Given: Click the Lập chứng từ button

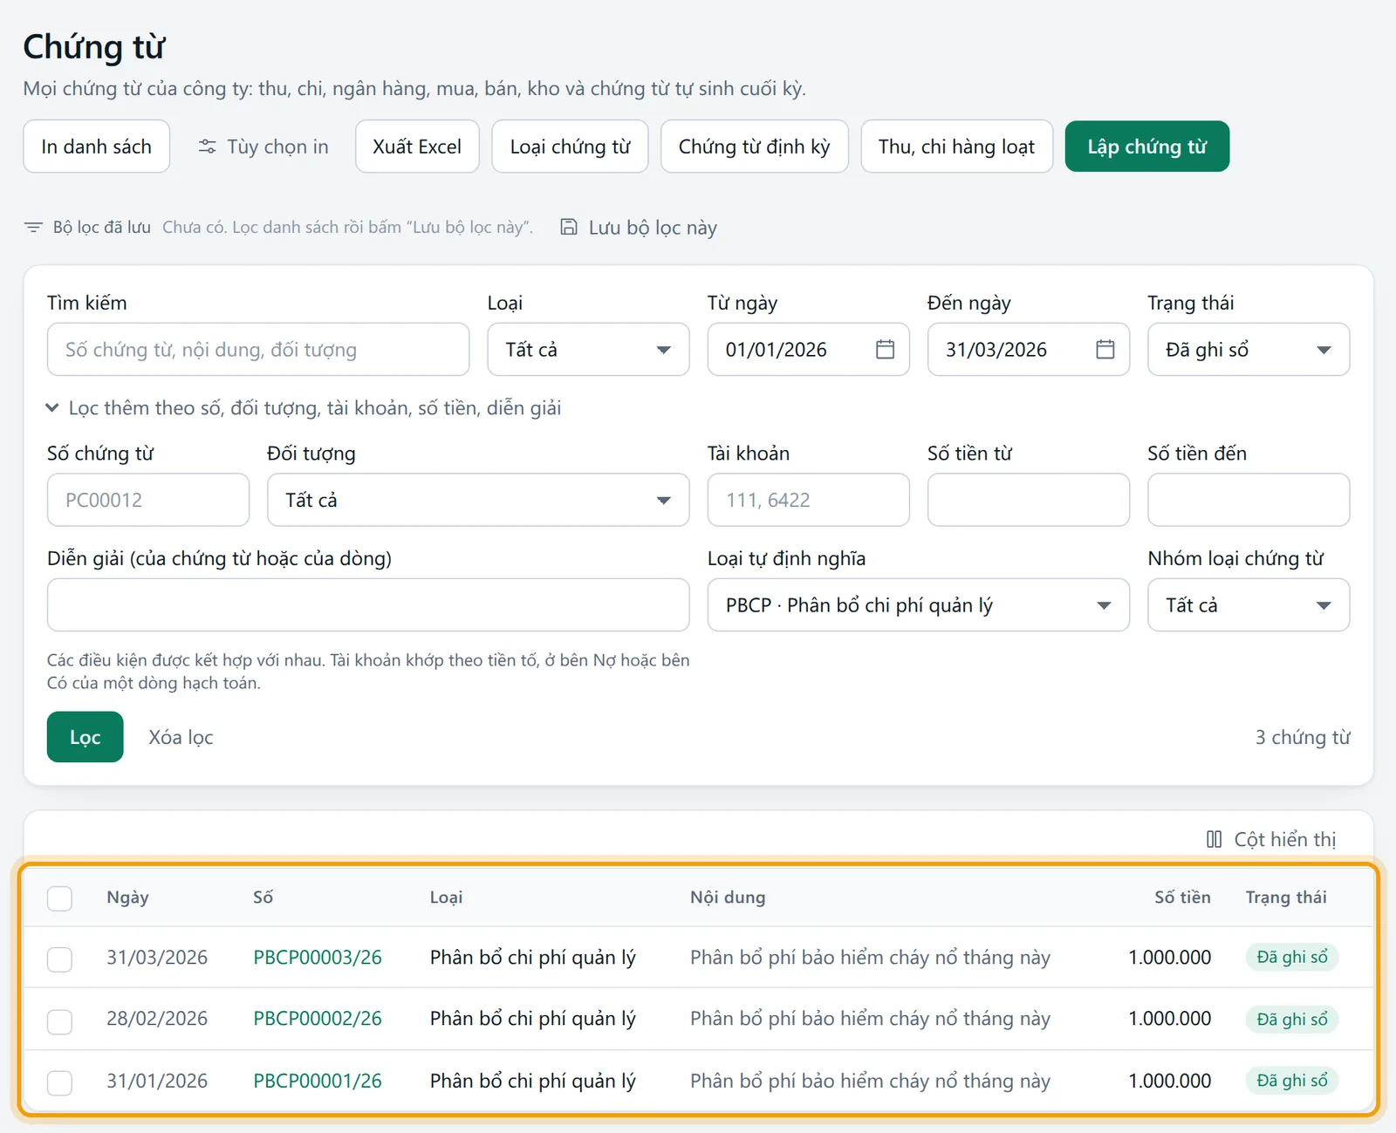Looking at the screenshot, I should pos(1146,147).
